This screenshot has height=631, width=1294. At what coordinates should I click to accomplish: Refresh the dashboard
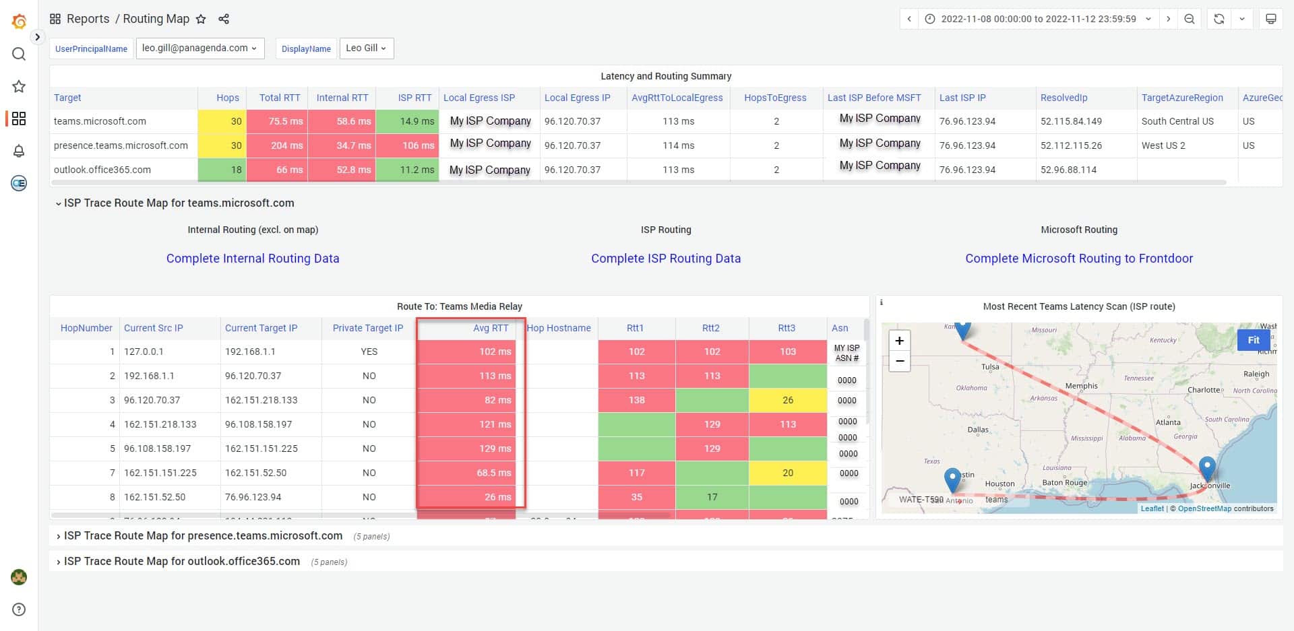1219,19
